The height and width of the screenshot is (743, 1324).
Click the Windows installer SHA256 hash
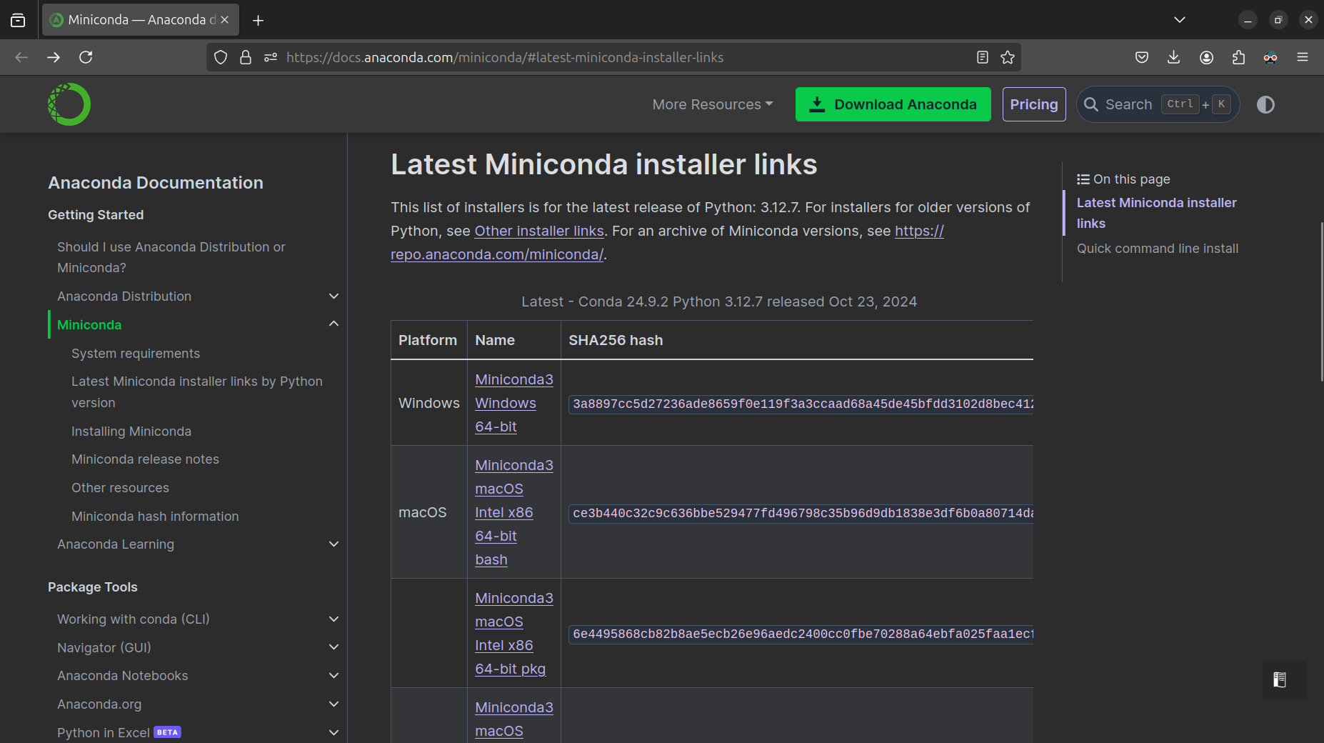pyautogui.click(x=801, y=404)
